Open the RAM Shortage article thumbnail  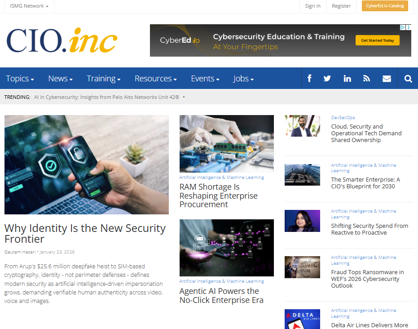click(227, 143)
